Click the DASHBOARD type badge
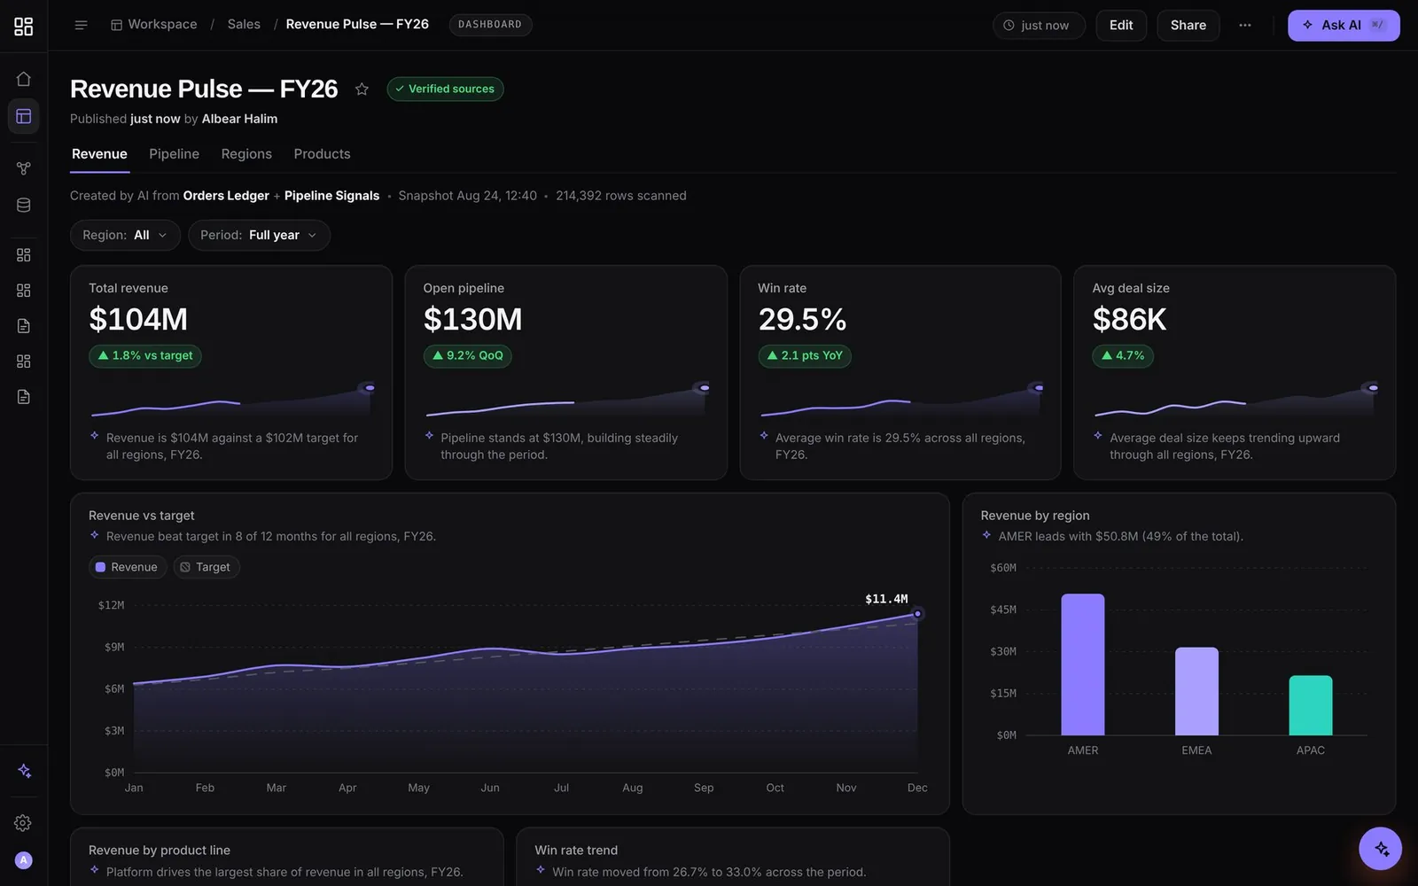The height and width of the screenshot is (886, 1418). (x=490, y=25)
